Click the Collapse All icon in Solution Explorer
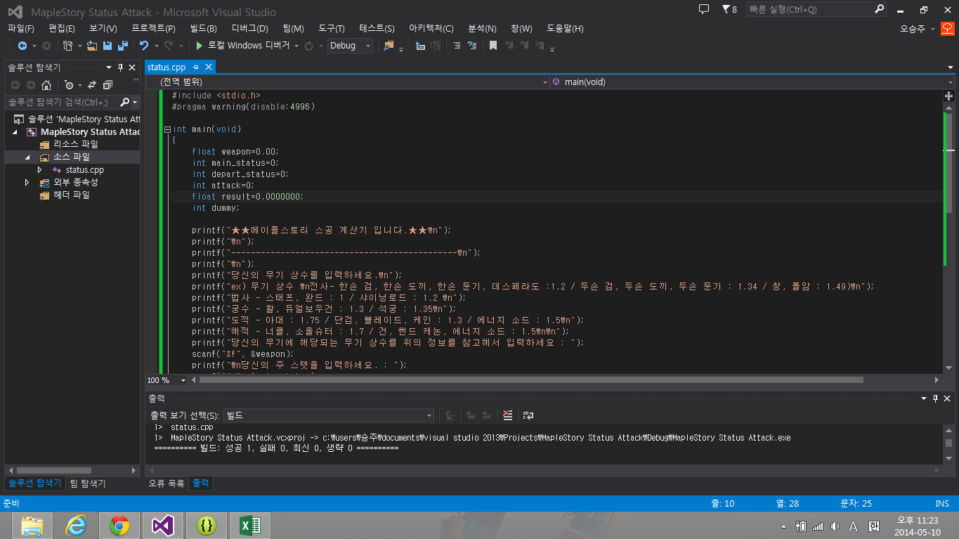The image size is (959, 539). click(107, 84)
